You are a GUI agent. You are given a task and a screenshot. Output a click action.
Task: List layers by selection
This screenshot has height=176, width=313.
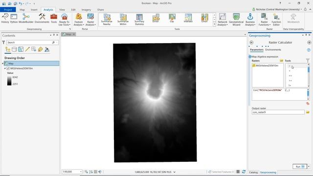[x=21, y=49]
